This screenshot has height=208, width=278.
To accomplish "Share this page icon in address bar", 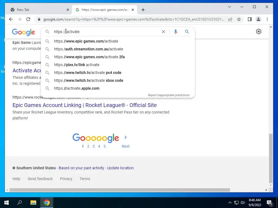I will (230, 19).
